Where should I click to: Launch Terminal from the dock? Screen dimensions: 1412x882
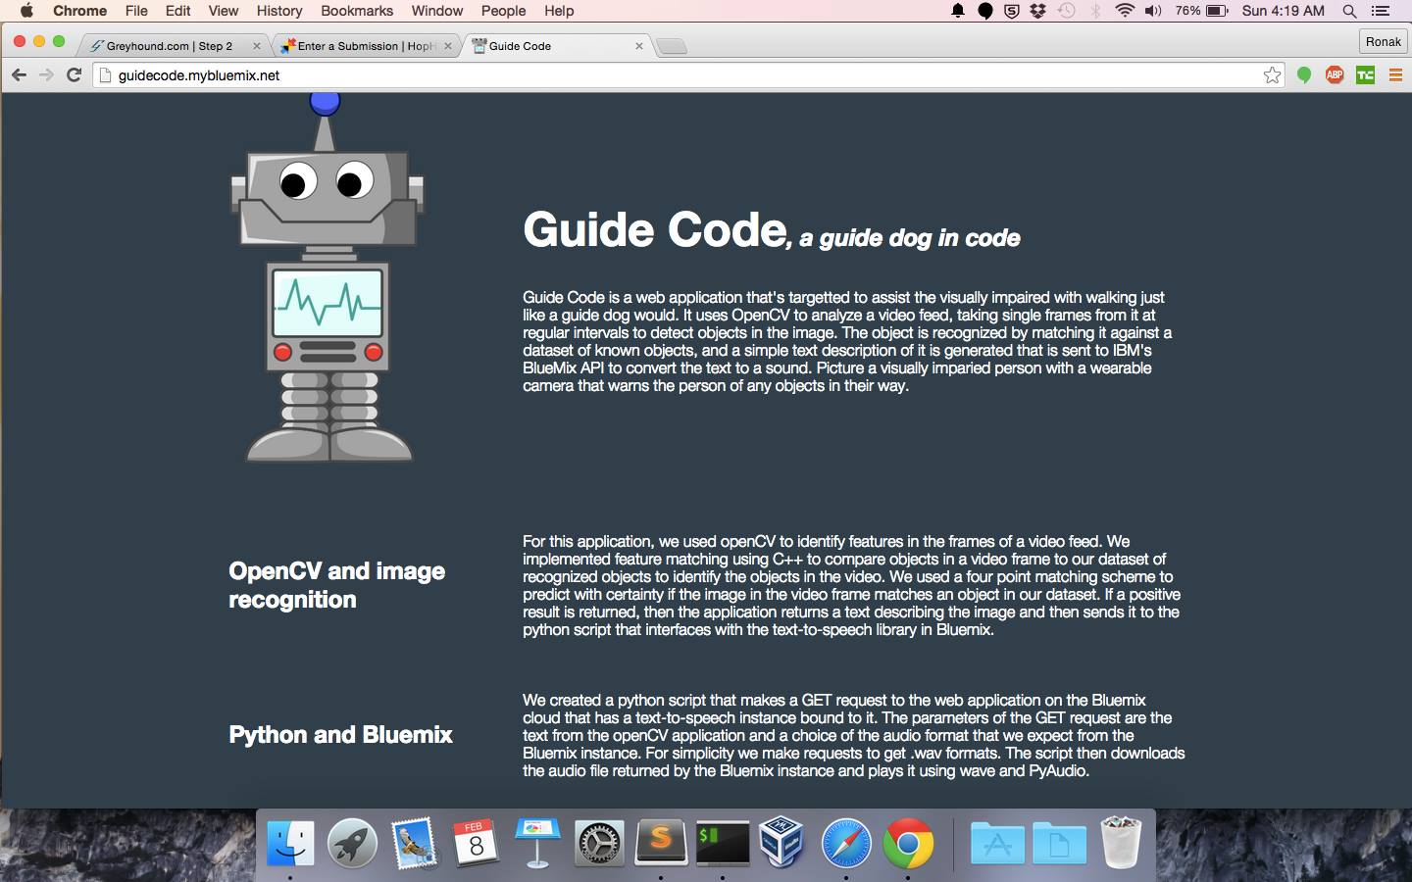tap(723, 843)
